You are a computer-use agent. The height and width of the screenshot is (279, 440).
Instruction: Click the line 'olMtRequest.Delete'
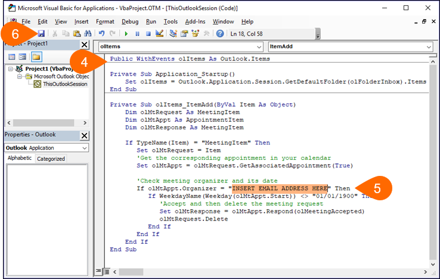pyautogui.click(x=194, y=219)
